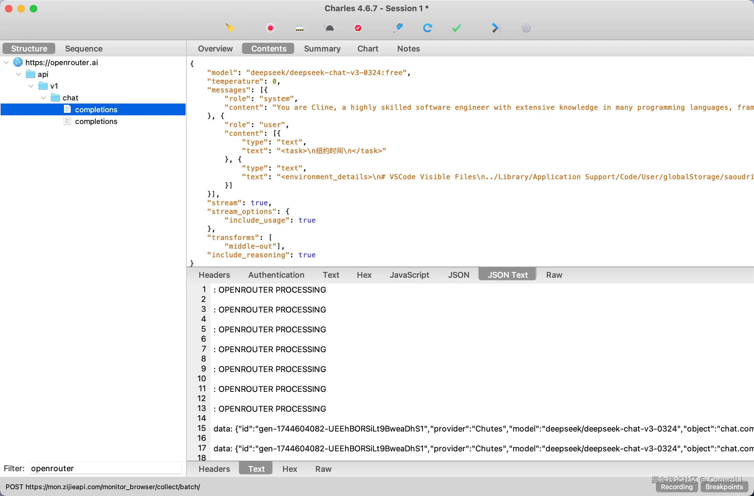Viewport: 754px width, 496px height.
Task: Click the compose pen icon
Action: click(398, 28)
